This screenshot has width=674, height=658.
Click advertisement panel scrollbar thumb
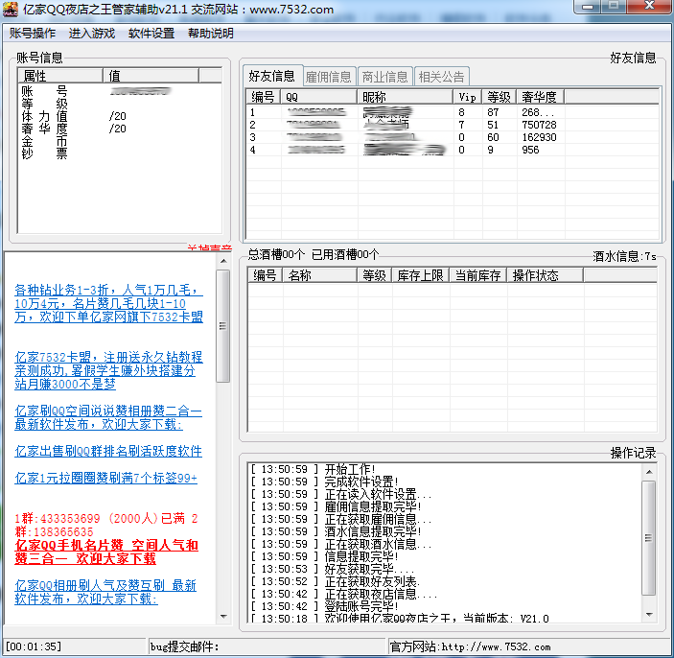point(222,325)
